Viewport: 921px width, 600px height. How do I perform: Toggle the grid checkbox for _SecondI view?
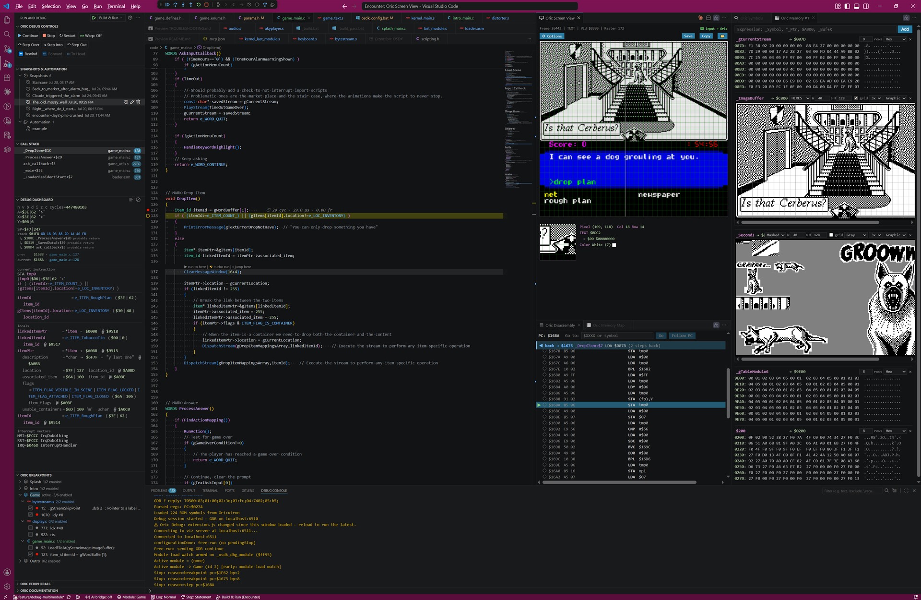(x=831, y=235)
